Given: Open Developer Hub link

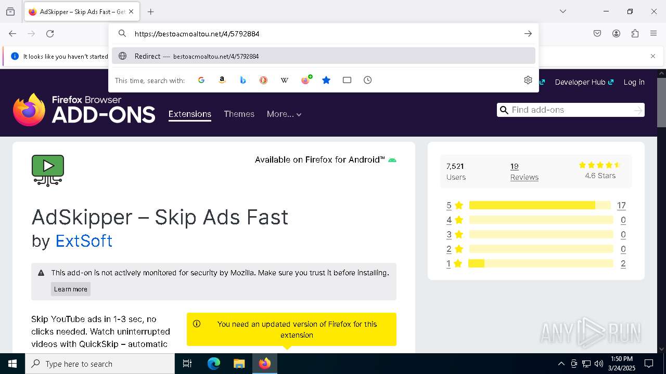Looking at the screenshot, I should [584, 82].
